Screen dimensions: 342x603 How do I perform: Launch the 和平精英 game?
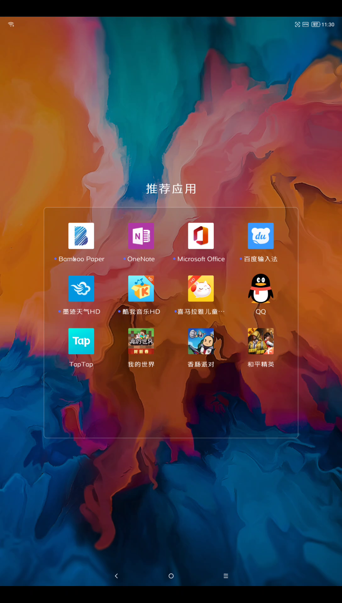(x=261, y=341)
